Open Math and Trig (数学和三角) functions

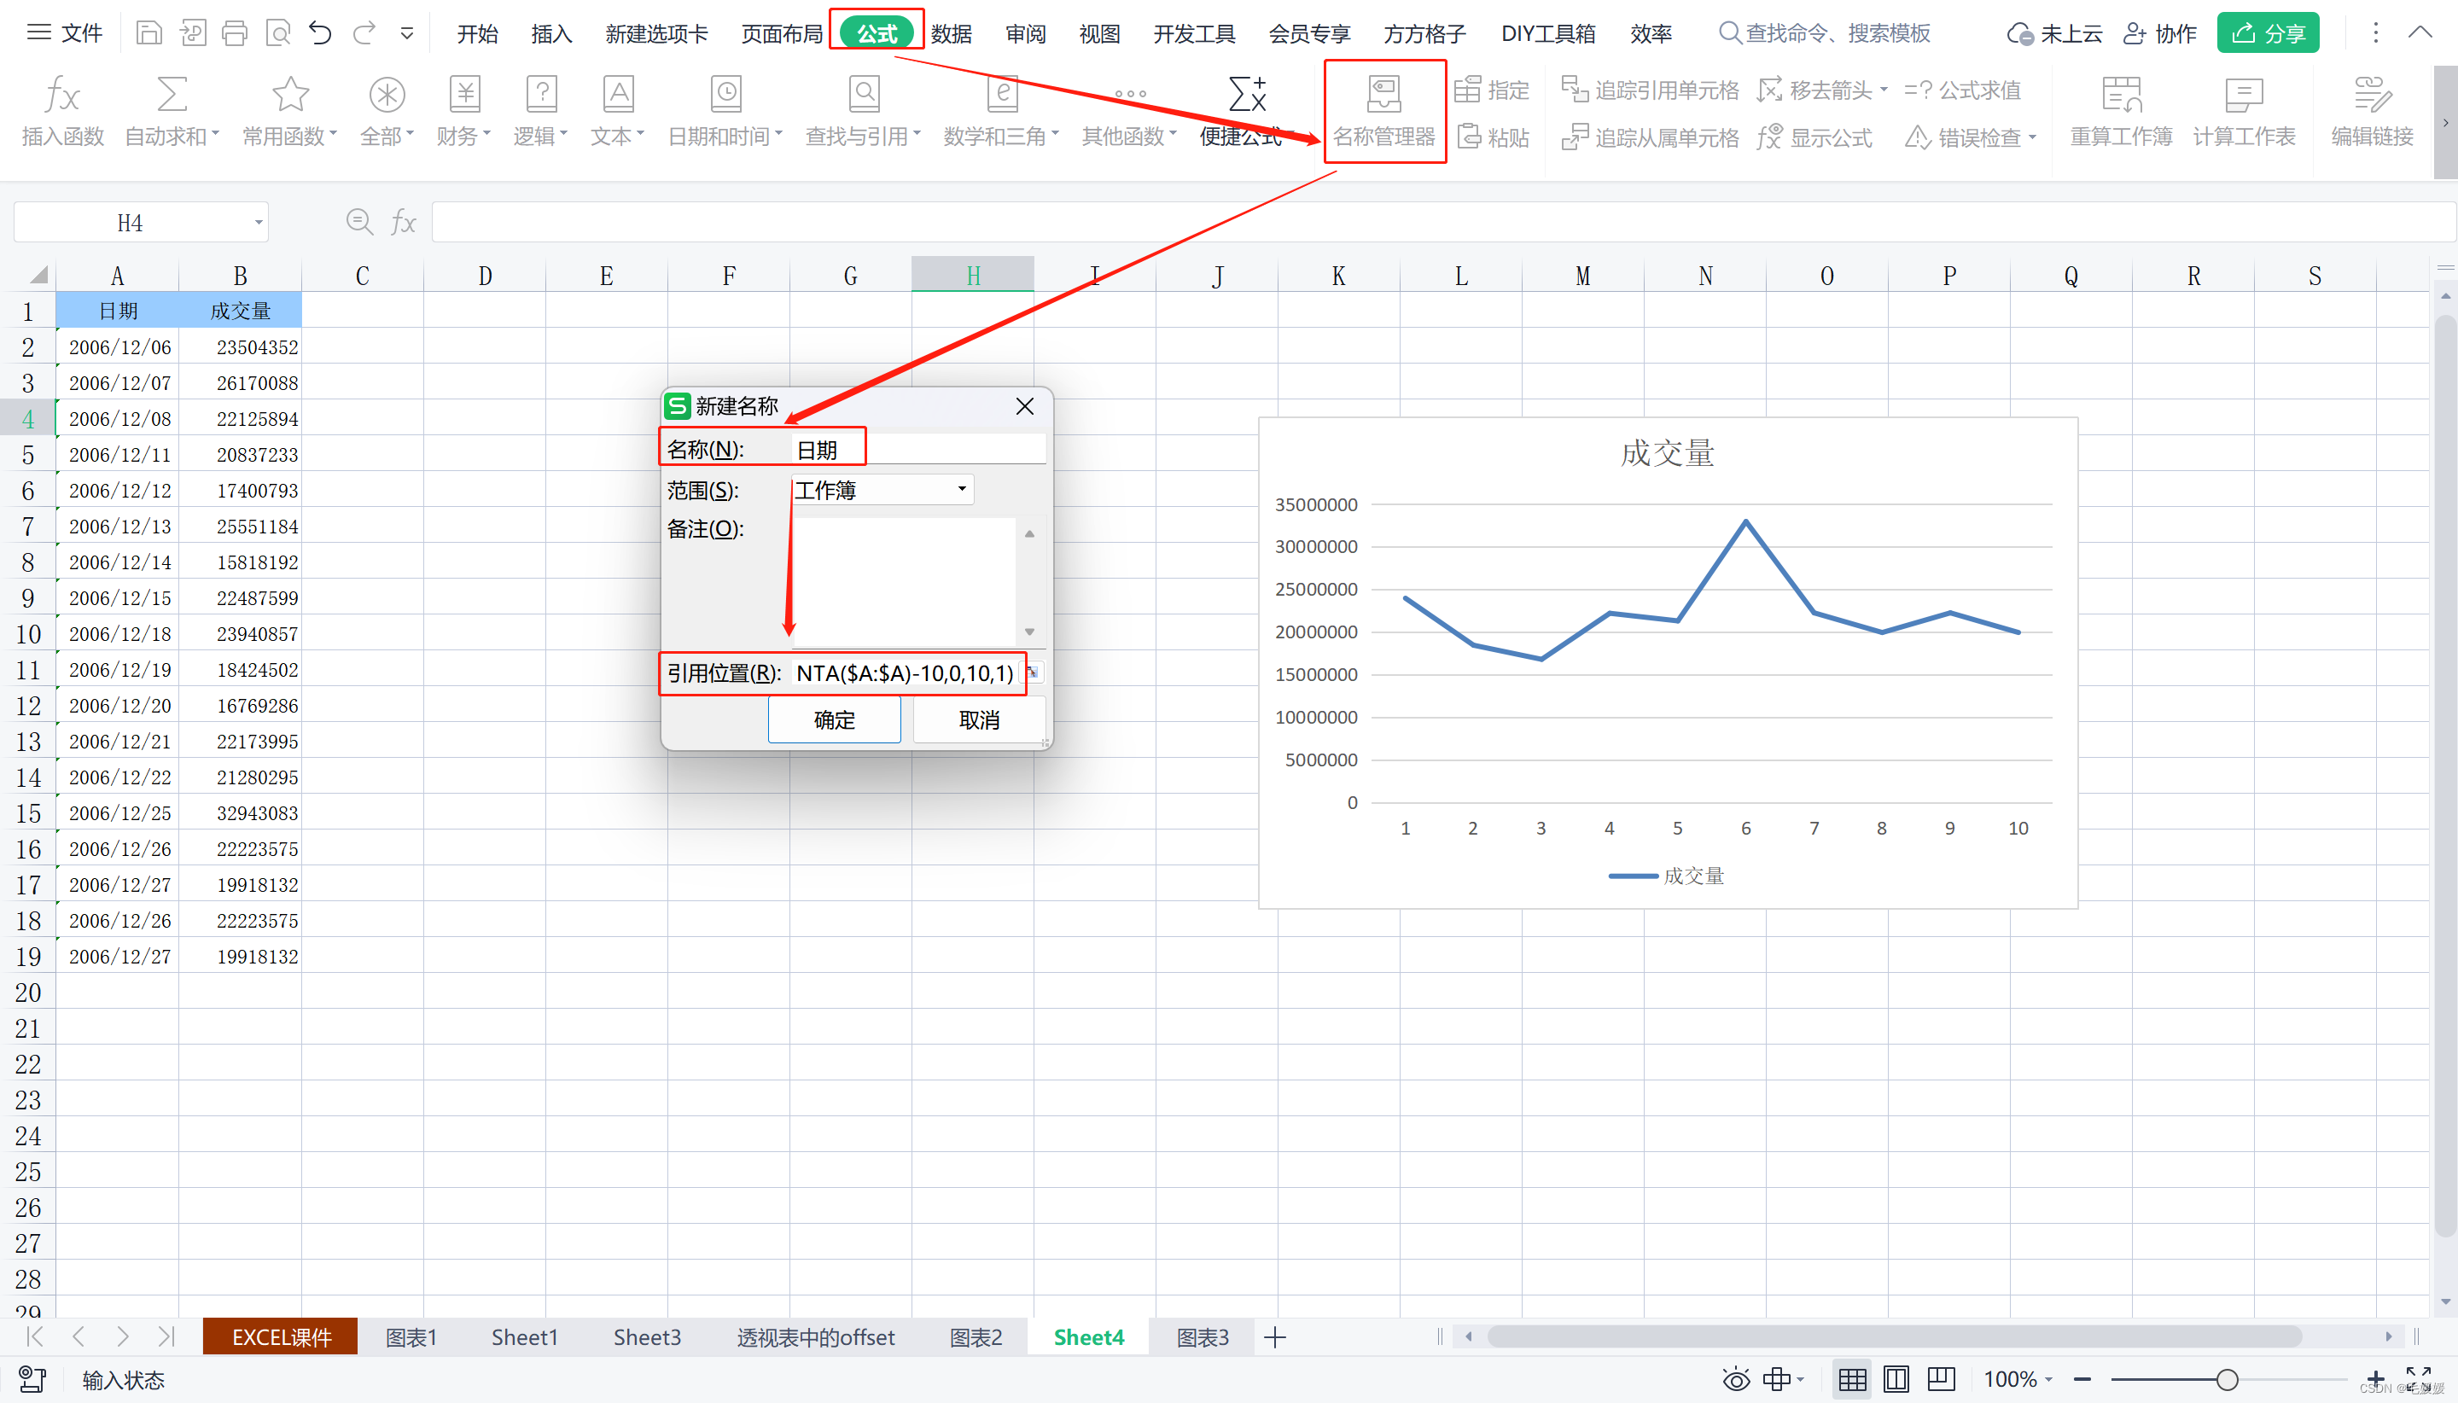pos(1001,112)
